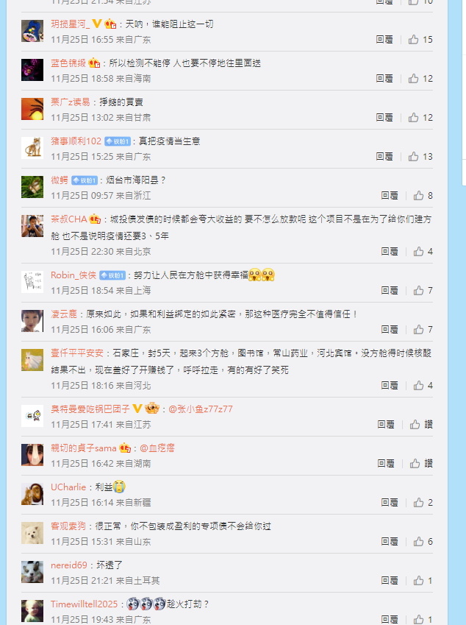The image size is (466, 625).
Task: Open the mention @张小鱼z77z77
Action: coord(201,409)
